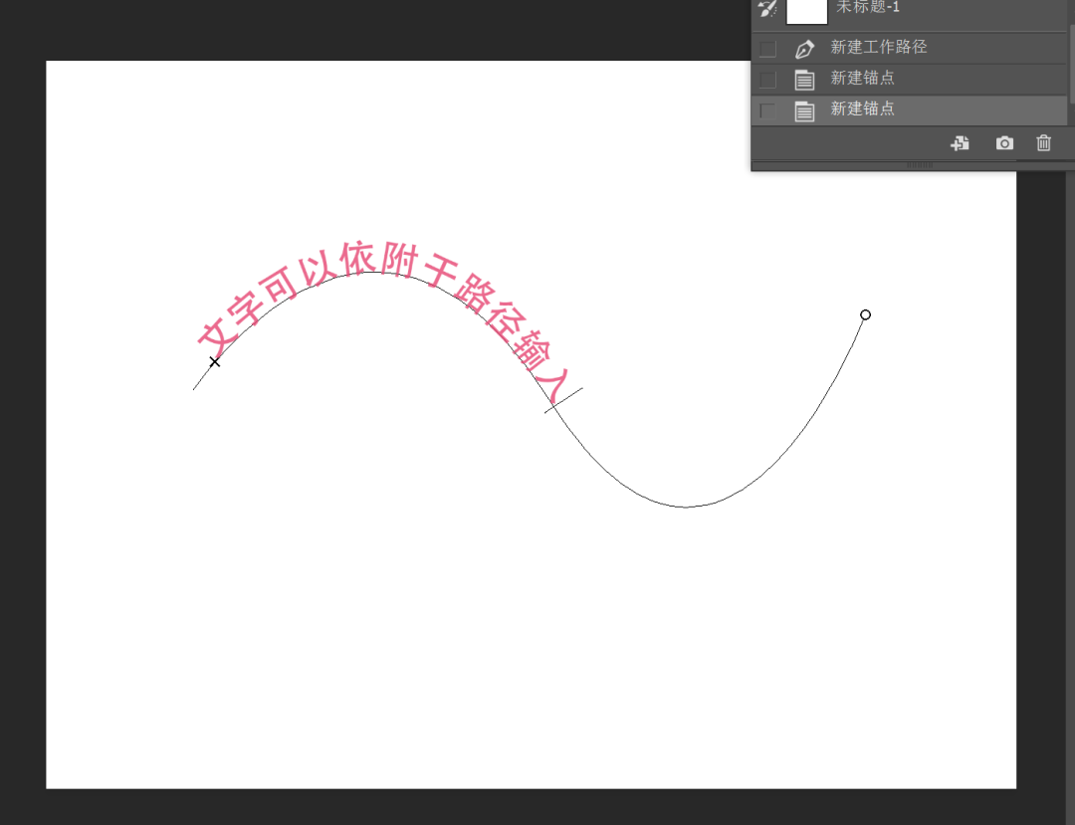
Task: Click the trash icon's neighboring camera snapshot icon
Action: coord(1003,143)
